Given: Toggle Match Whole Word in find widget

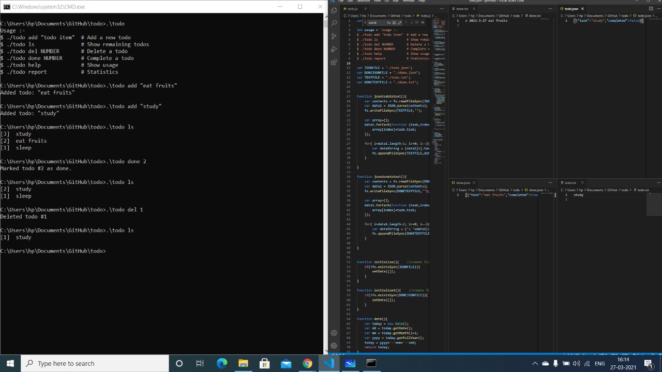Looking at the screenshot, I should [x=394, y=23].
